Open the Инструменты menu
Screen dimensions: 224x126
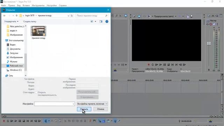(38, 6)
